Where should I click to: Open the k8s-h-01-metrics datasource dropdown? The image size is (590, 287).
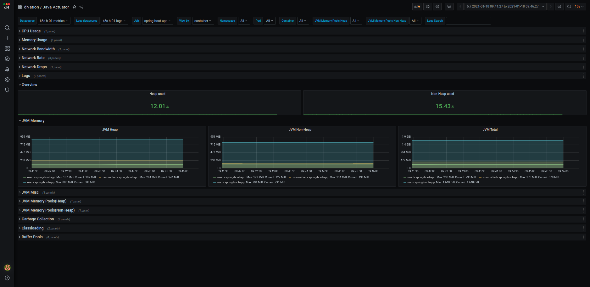54,21
